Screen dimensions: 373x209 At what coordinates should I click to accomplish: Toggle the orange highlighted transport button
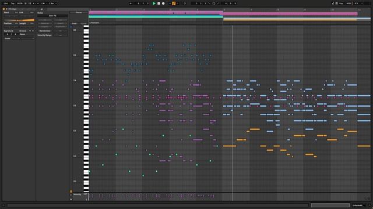point(174,3)
